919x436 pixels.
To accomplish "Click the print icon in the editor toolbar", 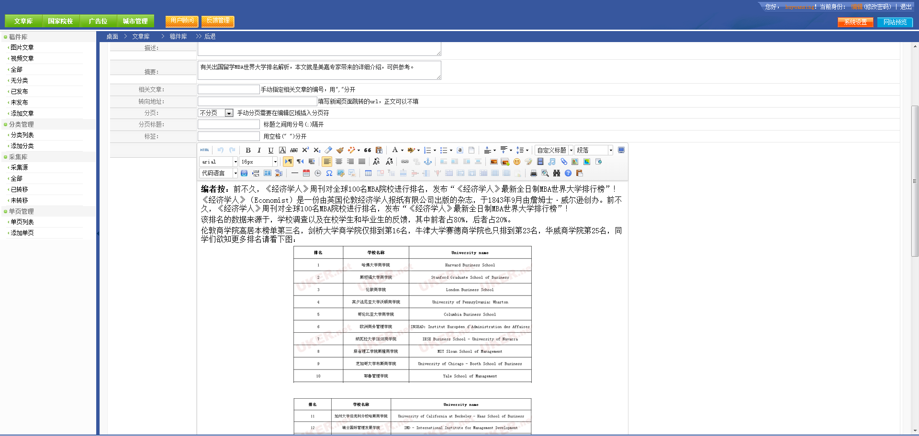I will [x=534, y=173].
